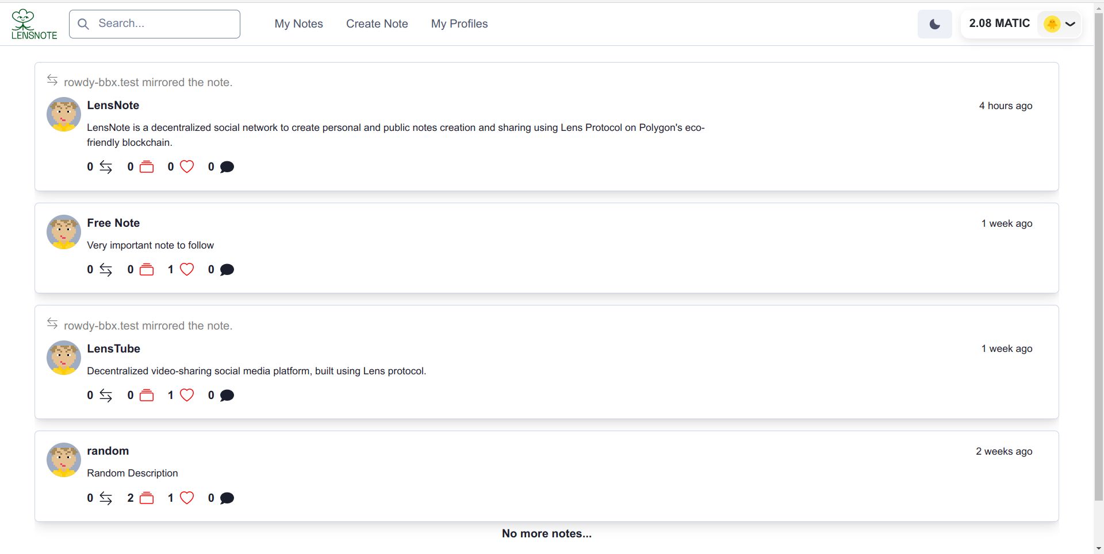The image size is (1104, 554).
Task: Mirror the LensTube note
Action: [x=106, y=396]
